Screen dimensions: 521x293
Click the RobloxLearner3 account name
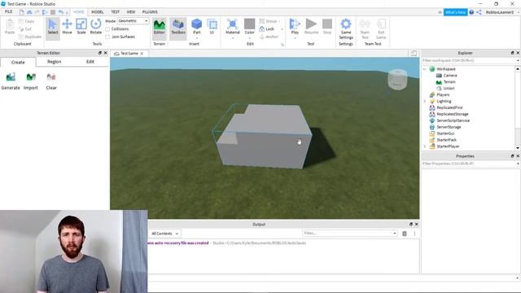[499, 12]
